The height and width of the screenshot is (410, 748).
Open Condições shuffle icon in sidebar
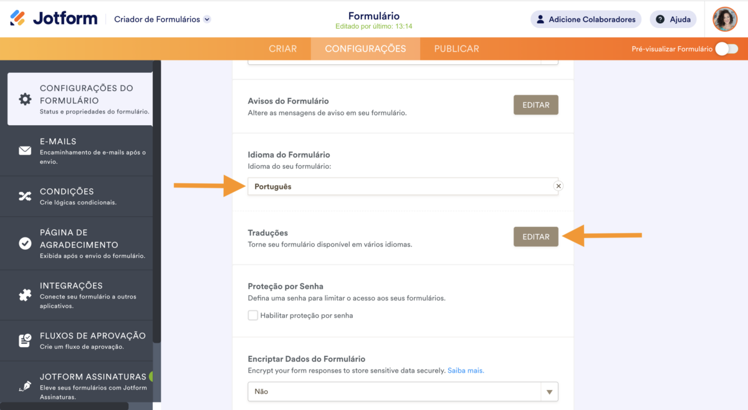(x=25, y=196)
